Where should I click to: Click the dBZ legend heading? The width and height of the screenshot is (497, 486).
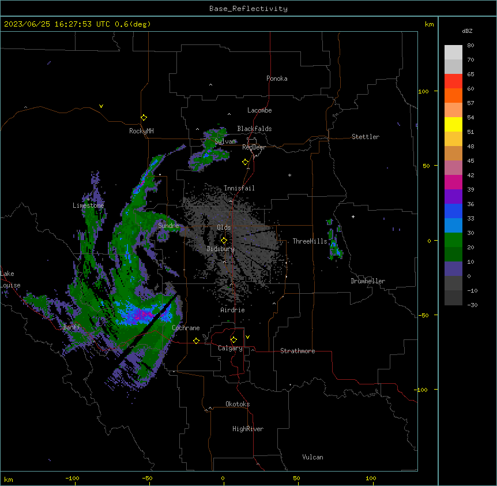(x=467, y=31)
